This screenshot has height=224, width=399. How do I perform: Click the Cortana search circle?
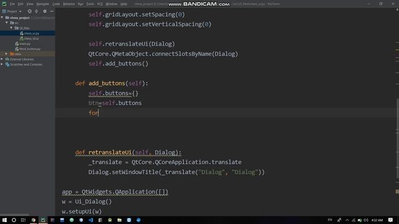tap(14, 220)
